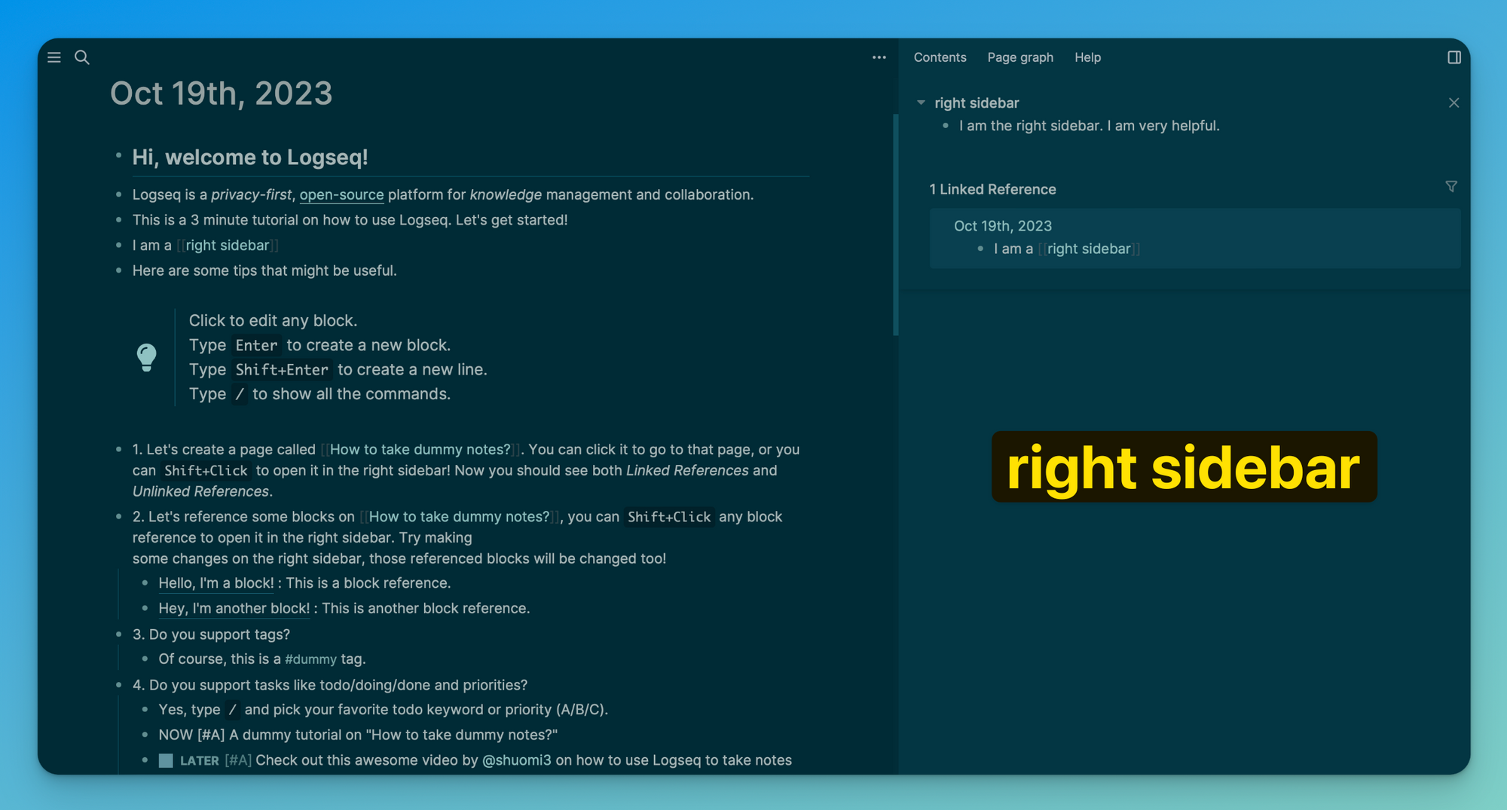The width and height of the screenshot is (1507, 810).
Task: Open 'How to take dummy notes?' link in step 2
Action: pyautogui.click(x=459, y=517)
